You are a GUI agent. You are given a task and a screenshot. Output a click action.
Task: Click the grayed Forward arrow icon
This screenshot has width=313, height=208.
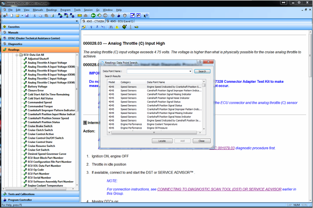pos(105,15)
